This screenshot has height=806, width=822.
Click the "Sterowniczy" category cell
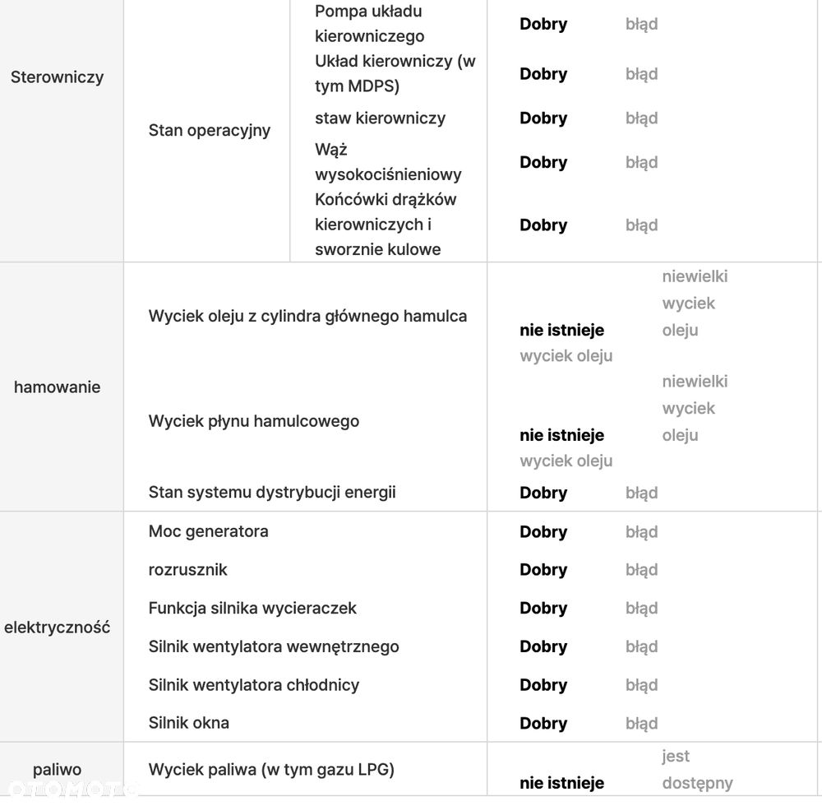click(x=58, y=77)
